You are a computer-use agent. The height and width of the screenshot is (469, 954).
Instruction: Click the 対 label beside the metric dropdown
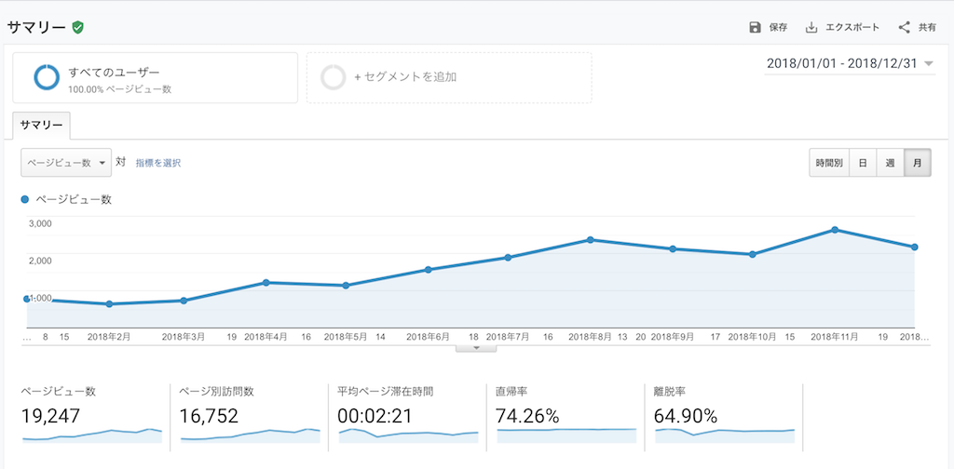pos(120,162)
